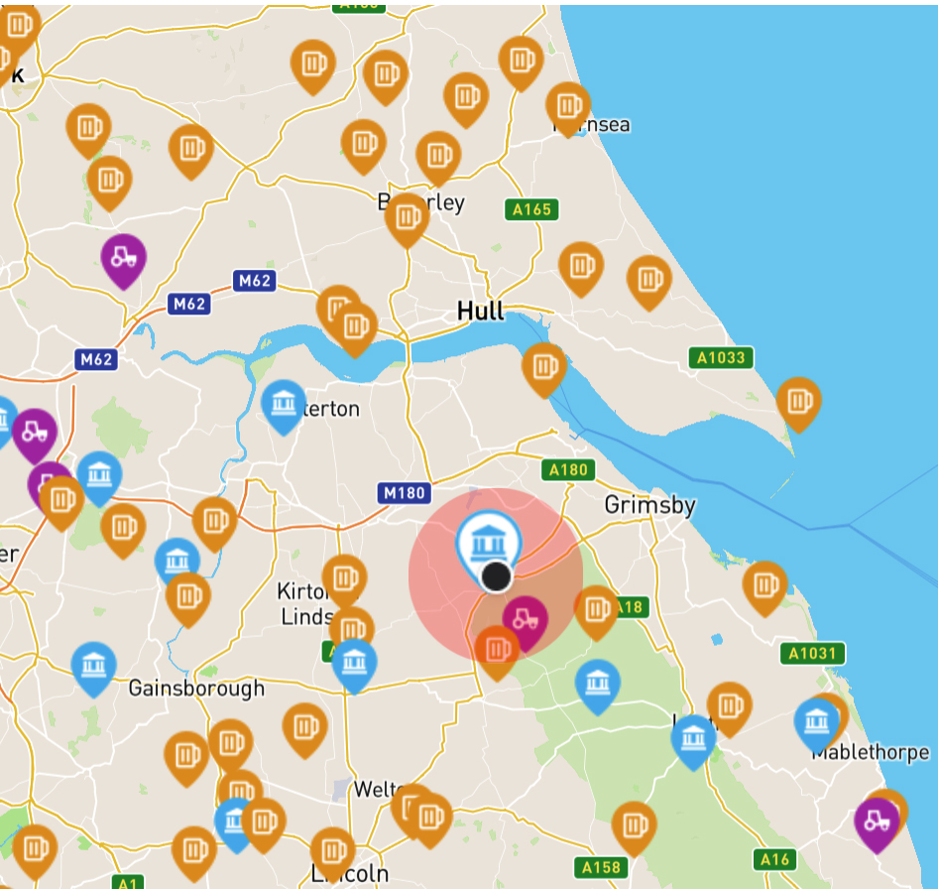
Task: Select the highlighted museum pin with black dot
Action: coord(488,543)
